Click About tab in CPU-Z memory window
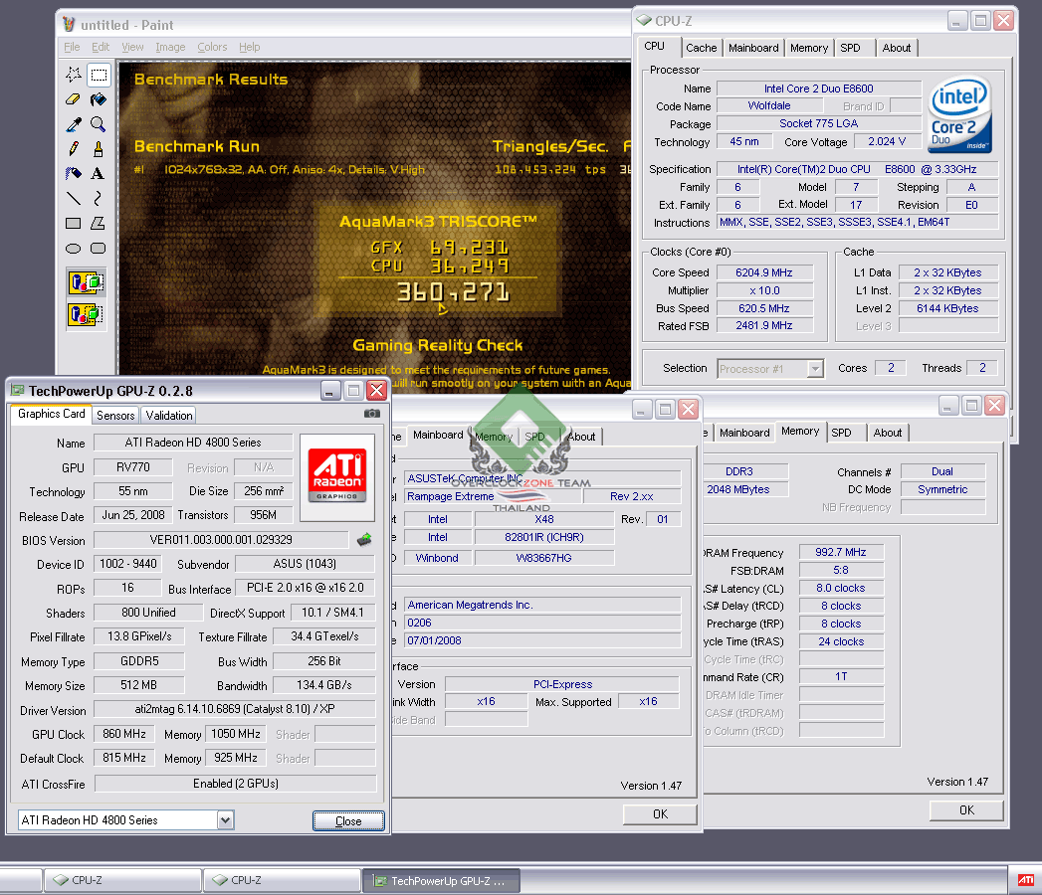Viewport: 1042px width, 895px height. pos(888,433)
